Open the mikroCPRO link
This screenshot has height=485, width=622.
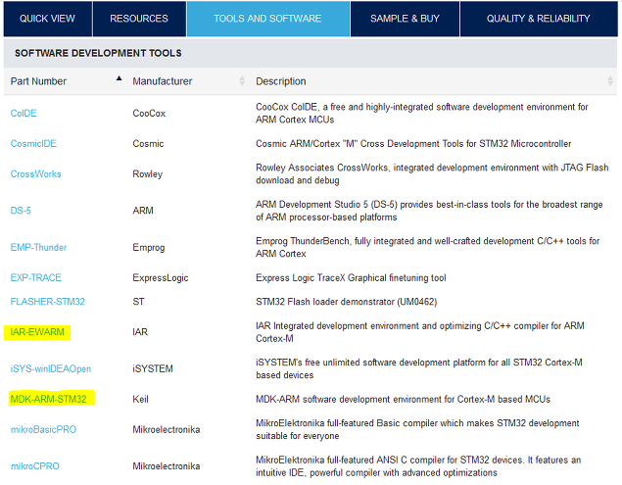click(35, 466)
